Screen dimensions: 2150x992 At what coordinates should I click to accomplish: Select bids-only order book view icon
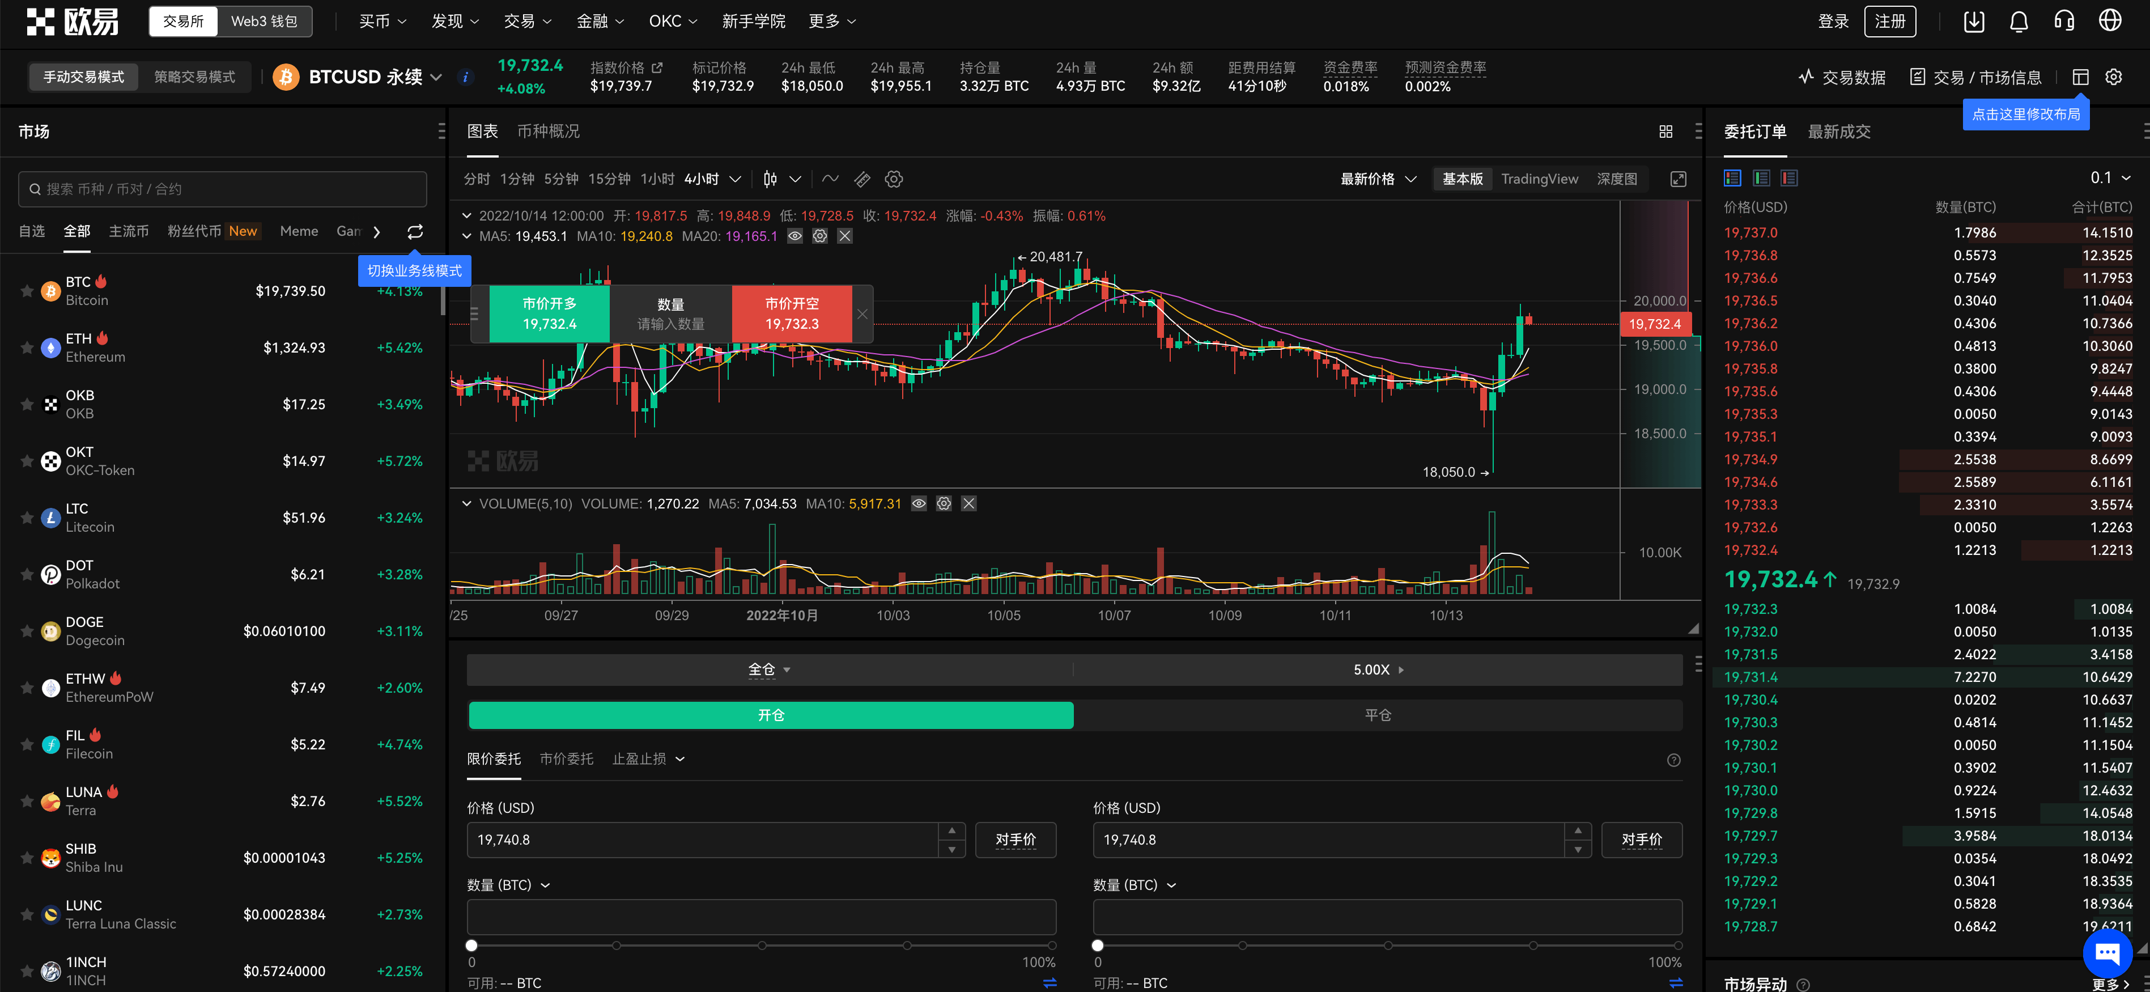[x=1761, y=178]
